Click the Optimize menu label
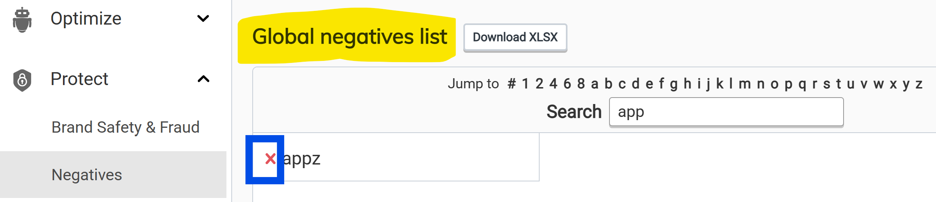This screenshot has height=202, width=936. coord(86,19)
